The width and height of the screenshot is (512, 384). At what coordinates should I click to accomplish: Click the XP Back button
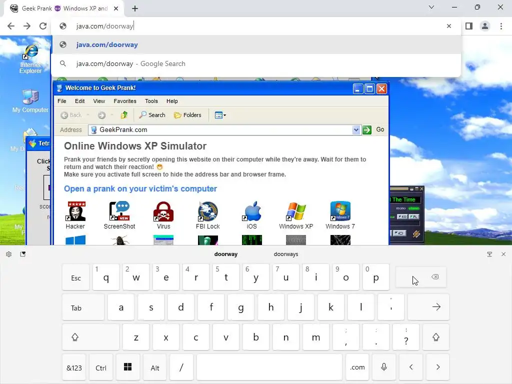[x=71, y=115]
